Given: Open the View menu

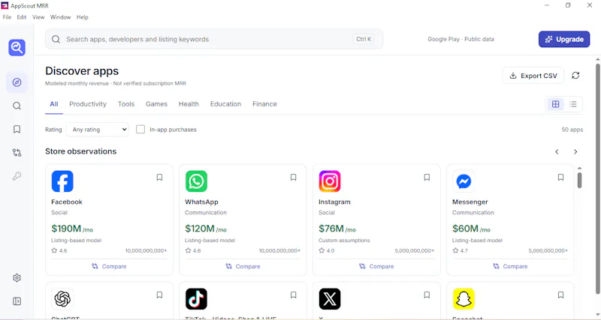Looking at the screenshot, I should 38,17.
